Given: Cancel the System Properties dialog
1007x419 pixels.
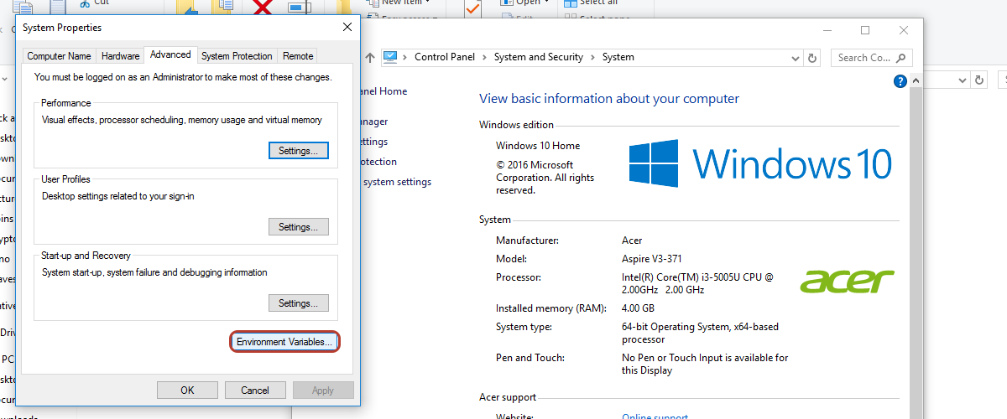Looking at the screenshot, I should coord(255,391).
